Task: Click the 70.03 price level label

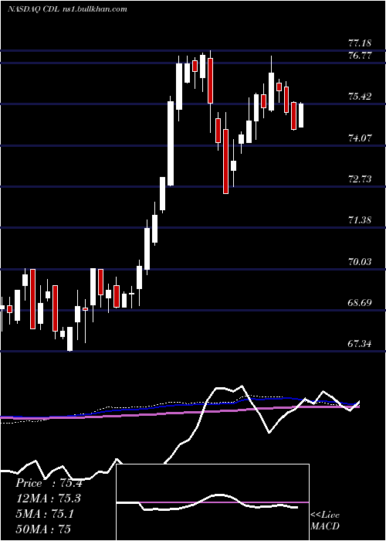Action: (x=360, y=261)
